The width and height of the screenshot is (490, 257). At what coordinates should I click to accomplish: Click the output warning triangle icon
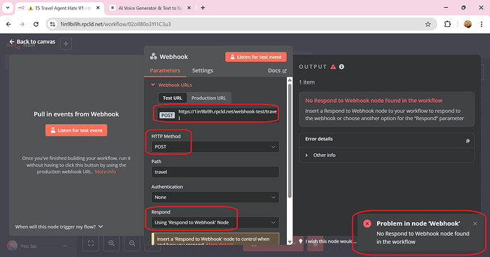[333, 67]
